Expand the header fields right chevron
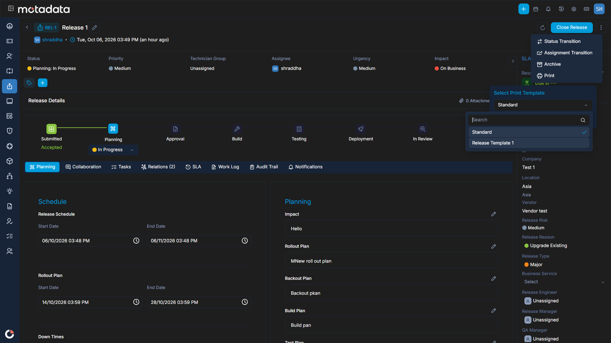This screenshot has height=343, width=611. (x=513, y=61)
